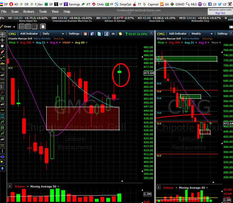Choose the abc text annotation tool

point(2,64)
